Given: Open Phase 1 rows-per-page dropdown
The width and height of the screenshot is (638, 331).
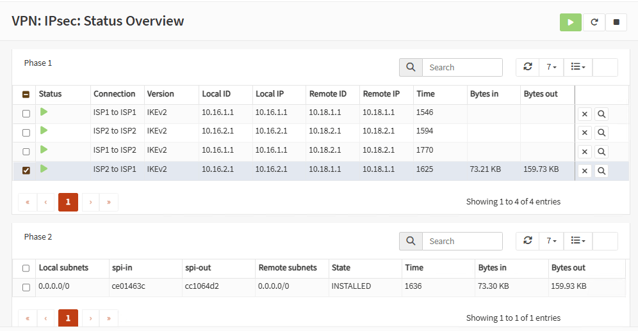Looking at the screenshot, I should pos(551,67).
